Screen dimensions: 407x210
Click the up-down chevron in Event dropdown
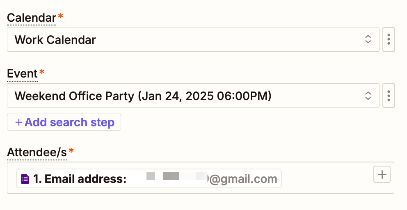tap(368, 96)
